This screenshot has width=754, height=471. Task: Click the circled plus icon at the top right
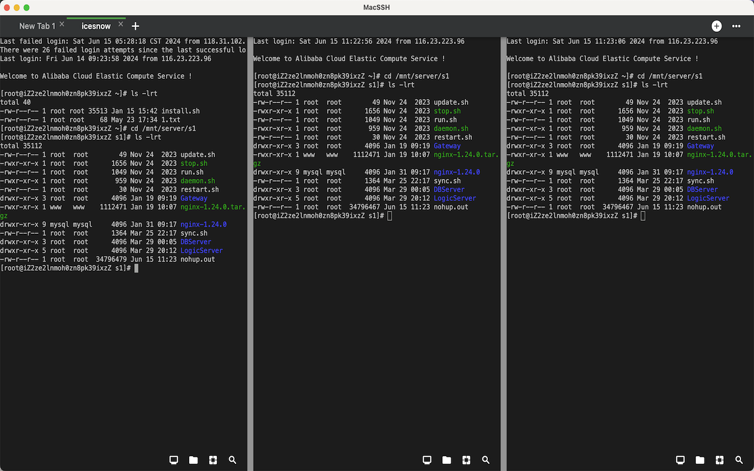click(716, 26)
